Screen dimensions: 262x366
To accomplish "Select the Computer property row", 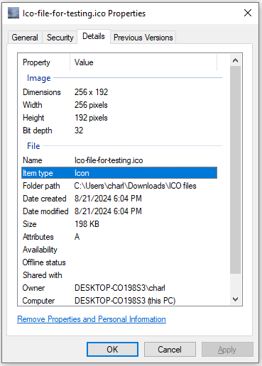I will point(119,301).
